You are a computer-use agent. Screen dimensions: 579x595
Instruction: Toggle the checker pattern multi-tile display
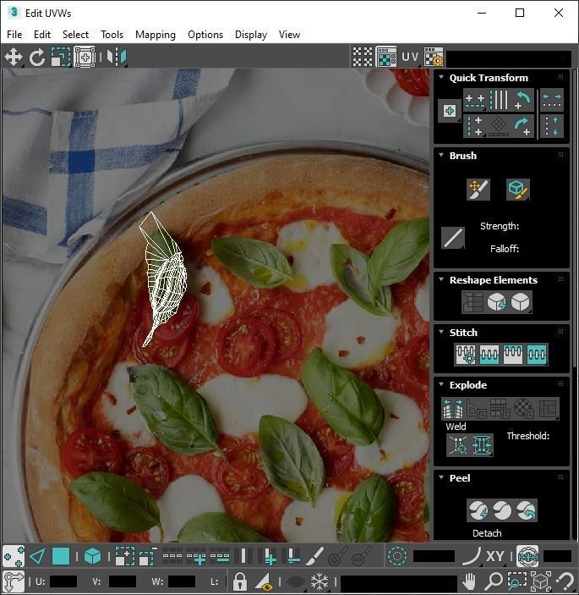click(363, 57)
